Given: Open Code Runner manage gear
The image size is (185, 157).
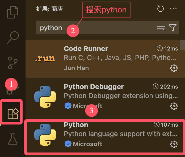Looking at the screenshot, I should 174,68.
